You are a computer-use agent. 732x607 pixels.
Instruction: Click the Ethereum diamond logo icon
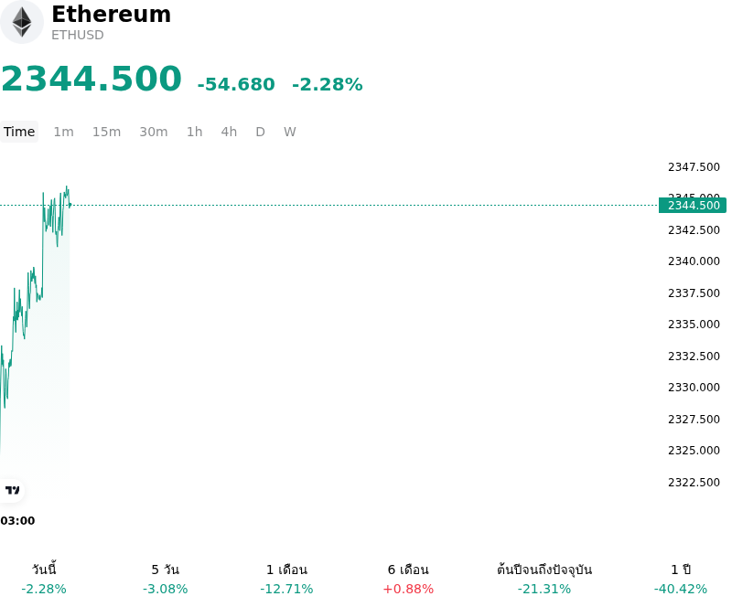point(21,22)
